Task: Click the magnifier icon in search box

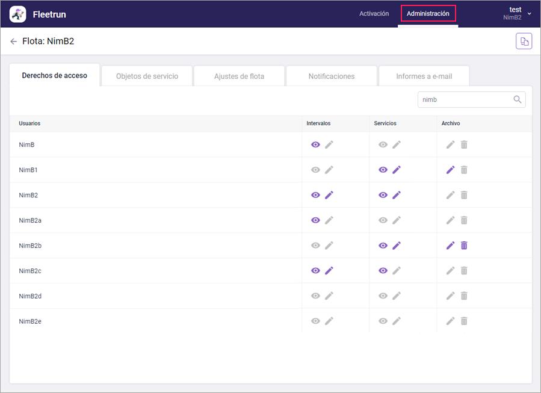Action: coord(517,100)
